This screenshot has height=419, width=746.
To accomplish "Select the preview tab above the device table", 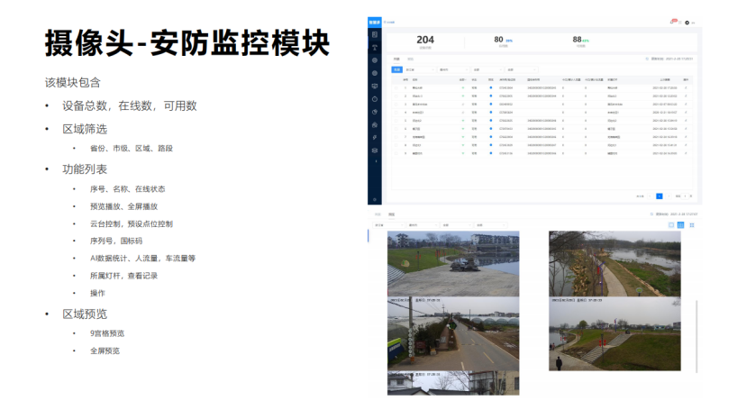I will coord(410,59).
